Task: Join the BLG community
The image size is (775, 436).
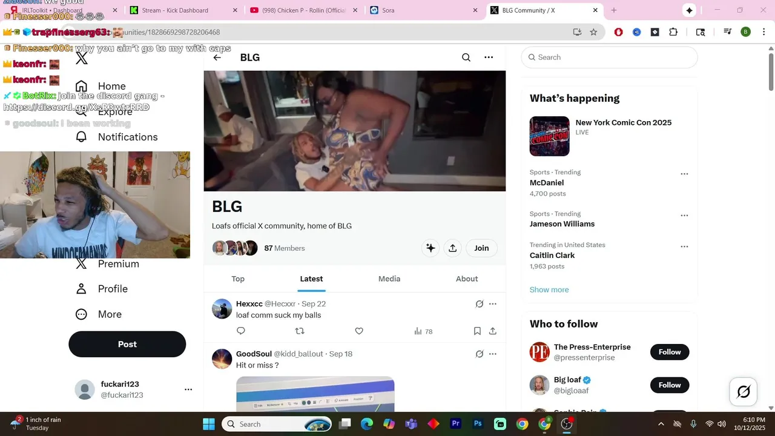Action: 481,248
